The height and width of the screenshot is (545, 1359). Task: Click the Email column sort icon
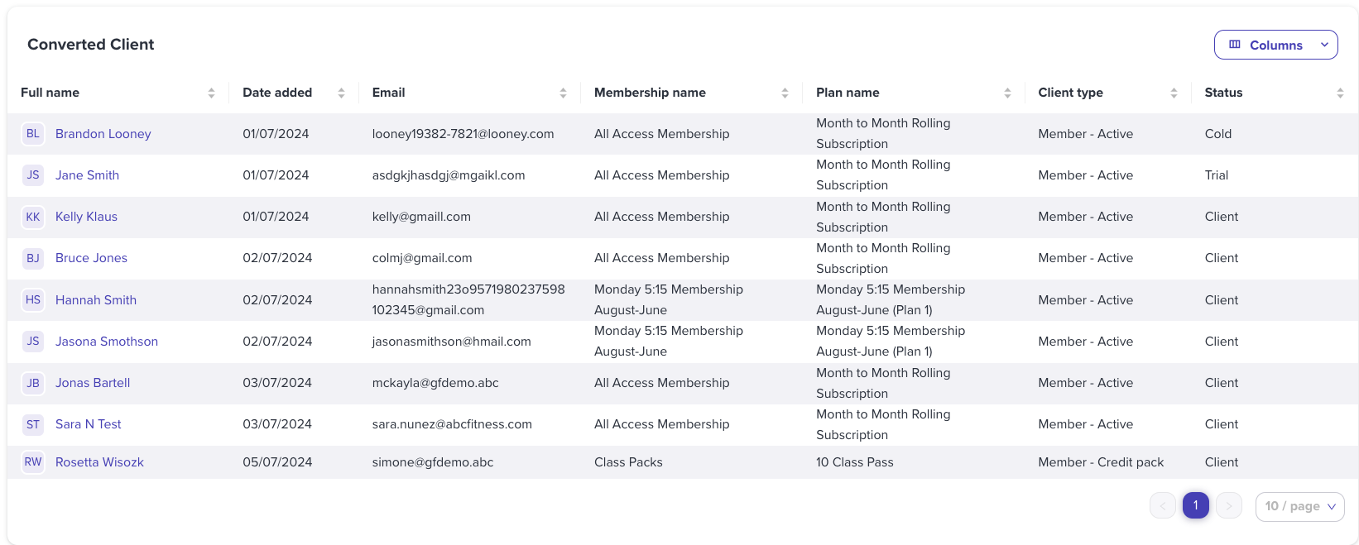(563, 93)
